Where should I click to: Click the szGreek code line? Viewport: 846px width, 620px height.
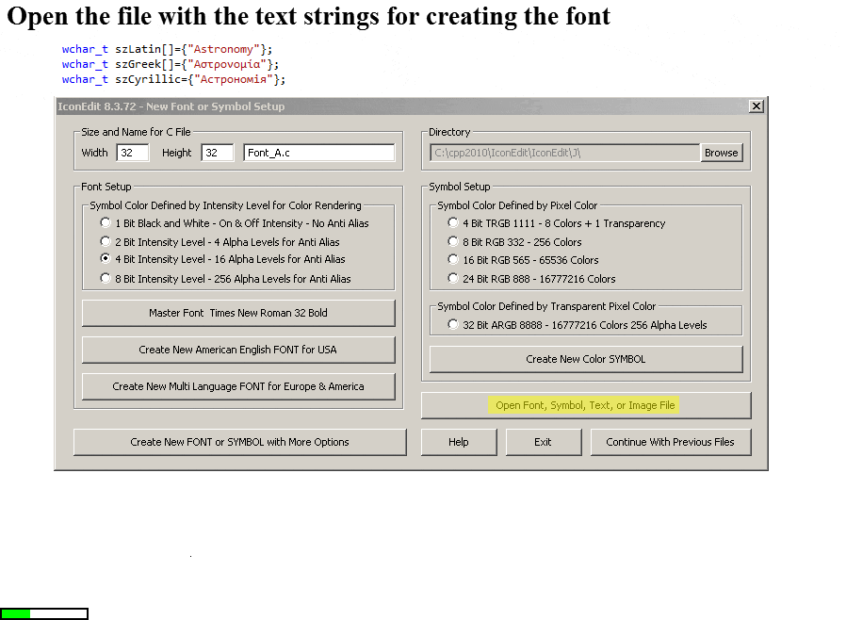point(170,64)
